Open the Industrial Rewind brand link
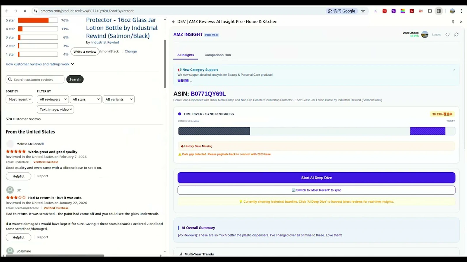The height and width of the screenshot is (262, 467). point(105,43)
